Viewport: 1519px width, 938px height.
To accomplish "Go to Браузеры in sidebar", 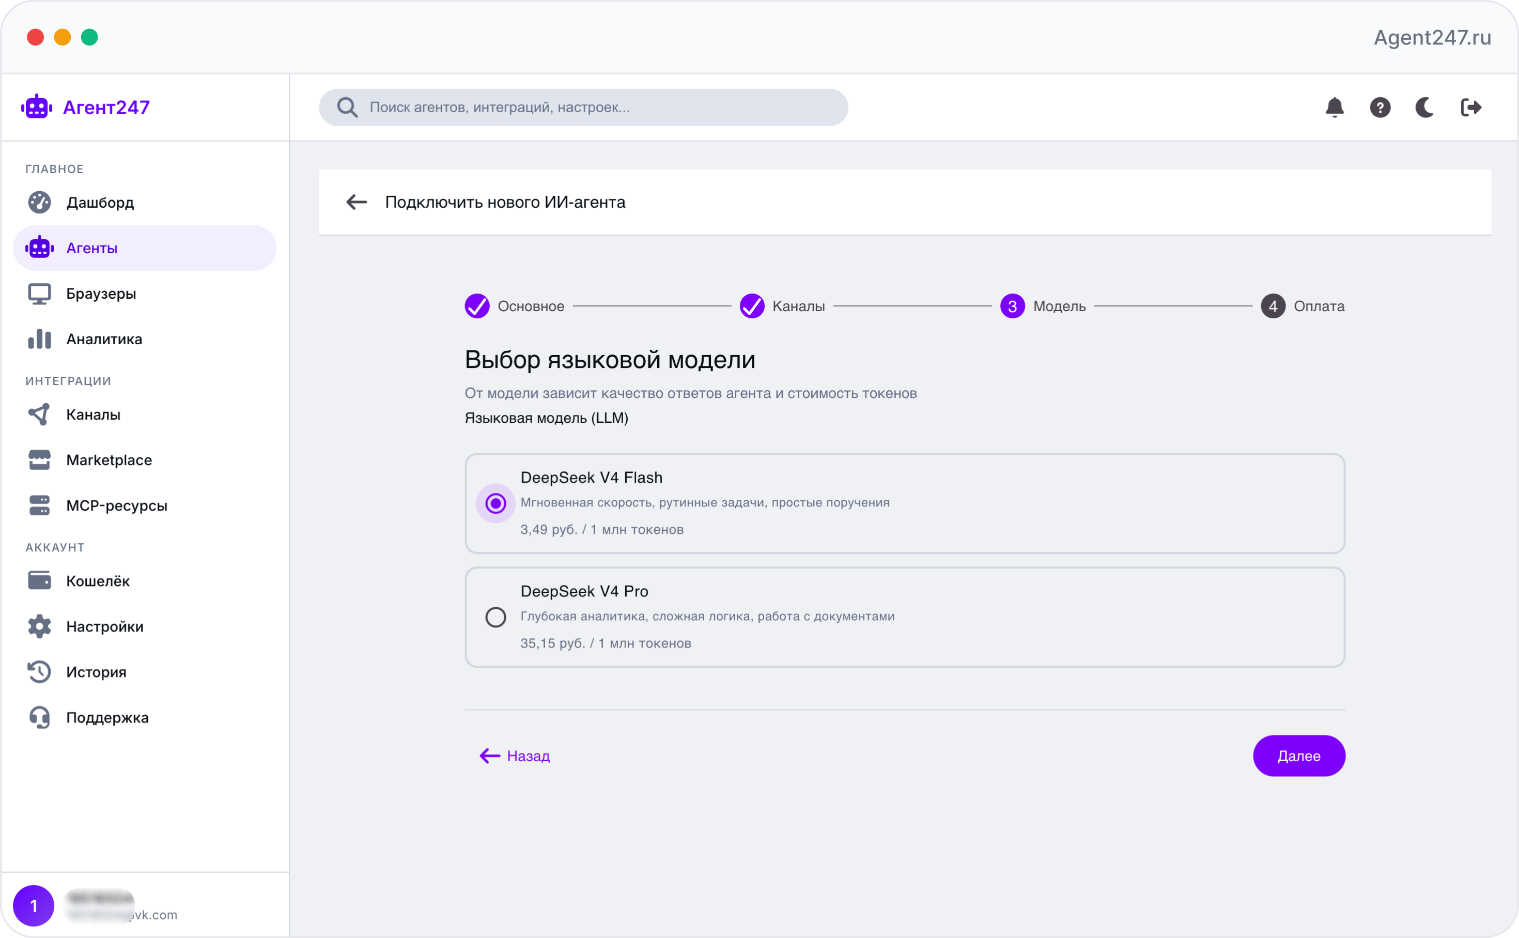I will pyautogui.click(x=145, y=294).
